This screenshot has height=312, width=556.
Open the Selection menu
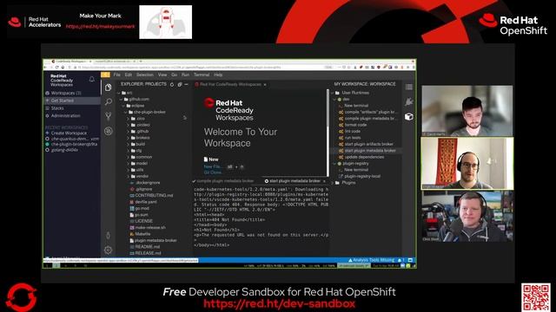click(x=145, y=75)
